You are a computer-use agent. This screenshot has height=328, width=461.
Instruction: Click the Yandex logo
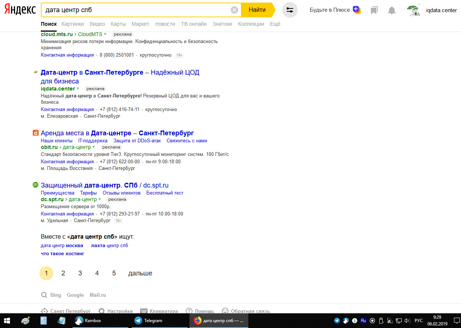pyautogui.click(x=20, y=10)
